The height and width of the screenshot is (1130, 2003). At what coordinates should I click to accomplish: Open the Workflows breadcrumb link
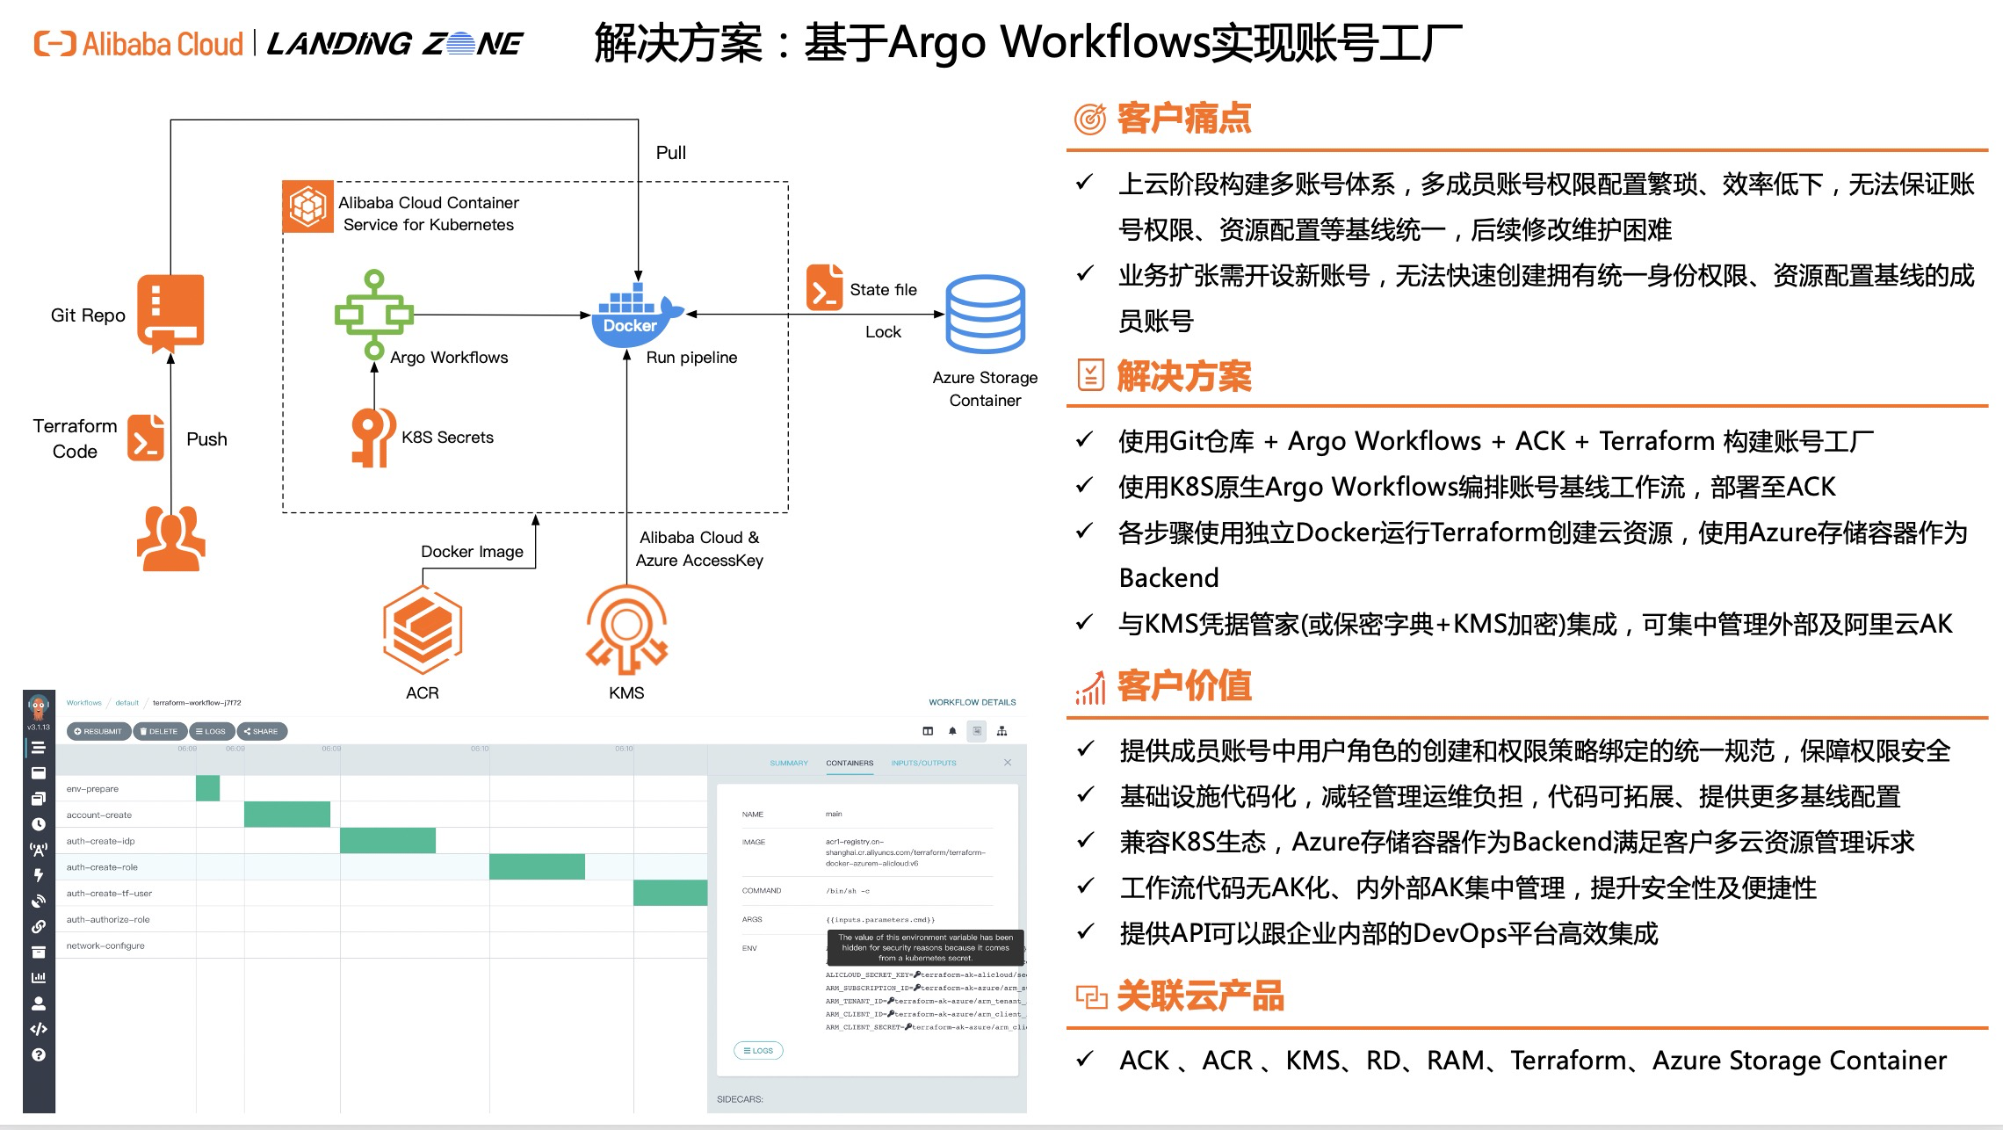(x=84, y=703)
